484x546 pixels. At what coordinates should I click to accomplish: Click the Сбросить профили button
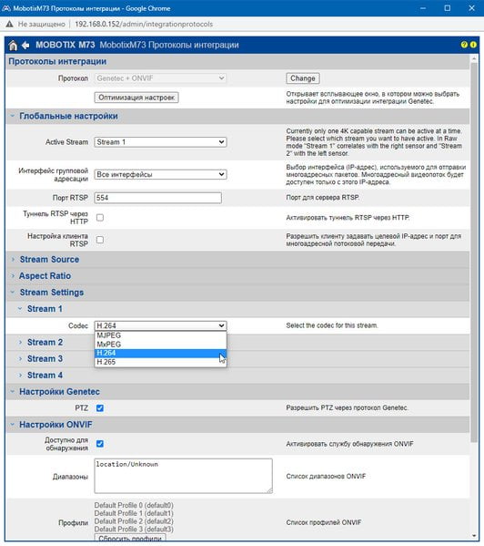point(130,538)
